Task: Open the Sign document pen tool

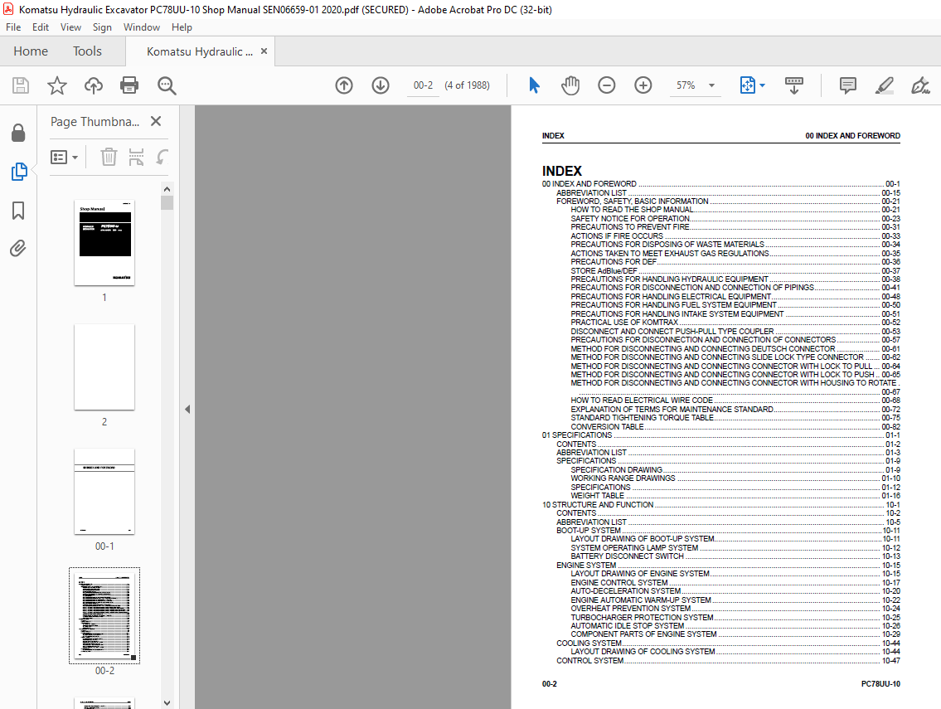Action: coord(920,85)
